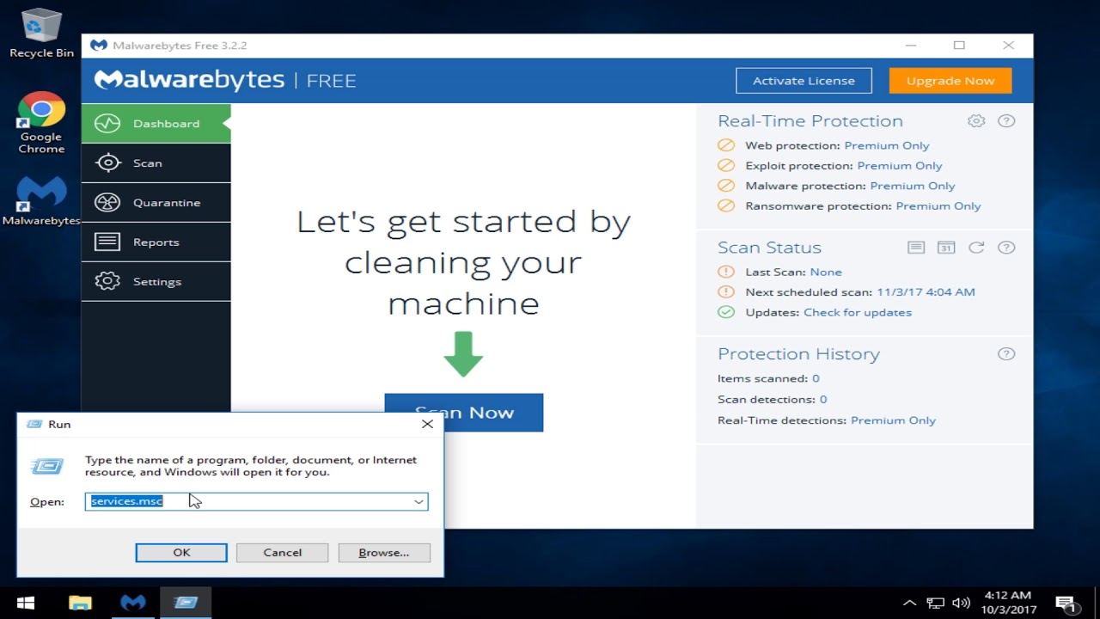Select Google Chrome desktop shortcut
The height and width of the screenshot is (619, 1100).
tap(41, 123)
